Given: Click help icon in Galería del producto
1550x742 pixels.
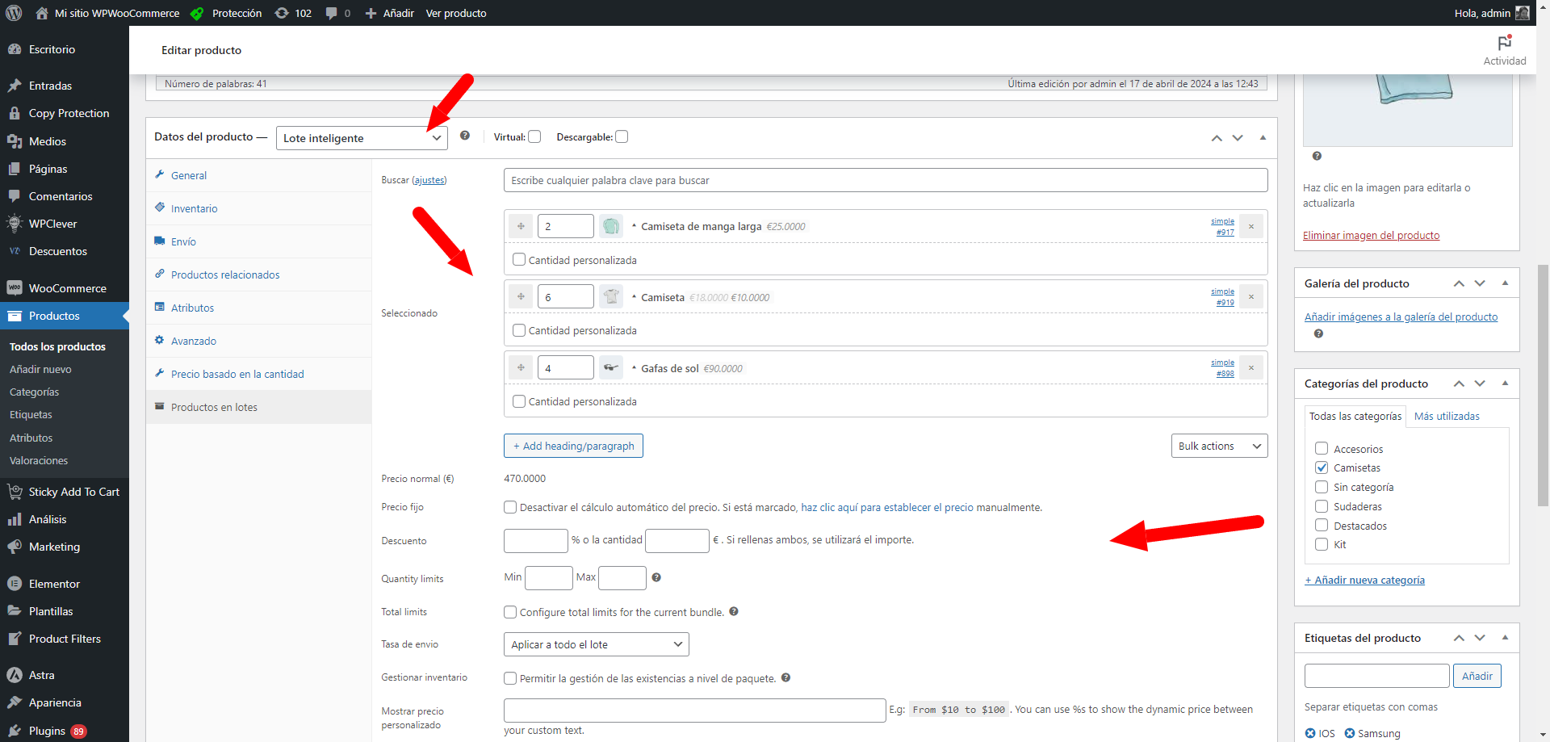Looking at the screenshot, I should click(x=1318, y=333).
